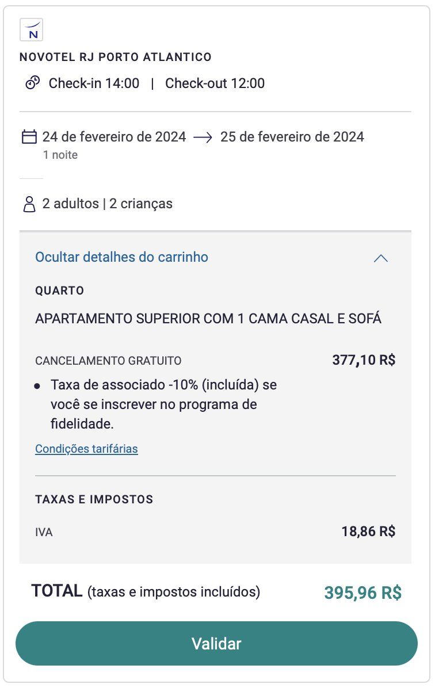
Task: Collapse cart details with chevron arrow
Action: pyautogui.click(x=380, y=258)
